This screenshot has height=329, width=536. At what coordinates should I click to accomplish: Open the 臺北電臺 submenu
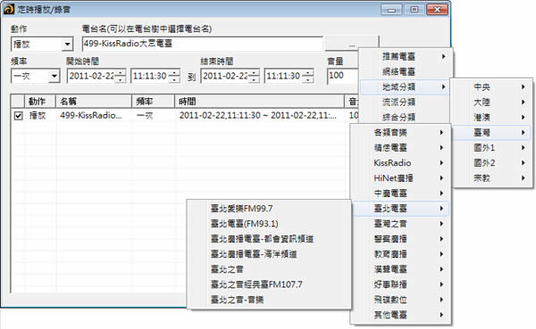[400, 209]
